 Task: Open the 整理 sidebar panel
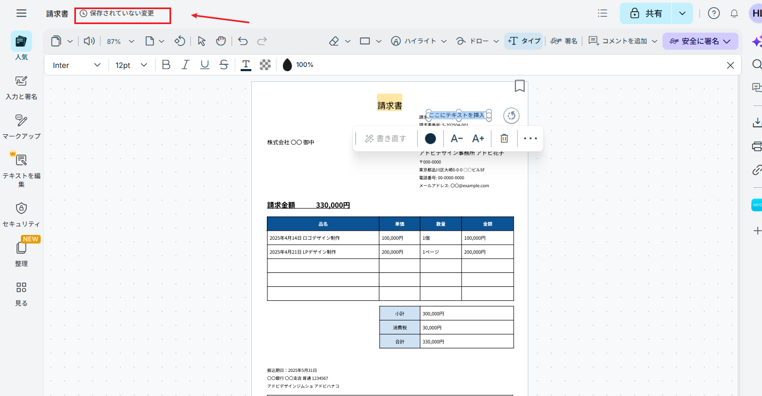21,254
